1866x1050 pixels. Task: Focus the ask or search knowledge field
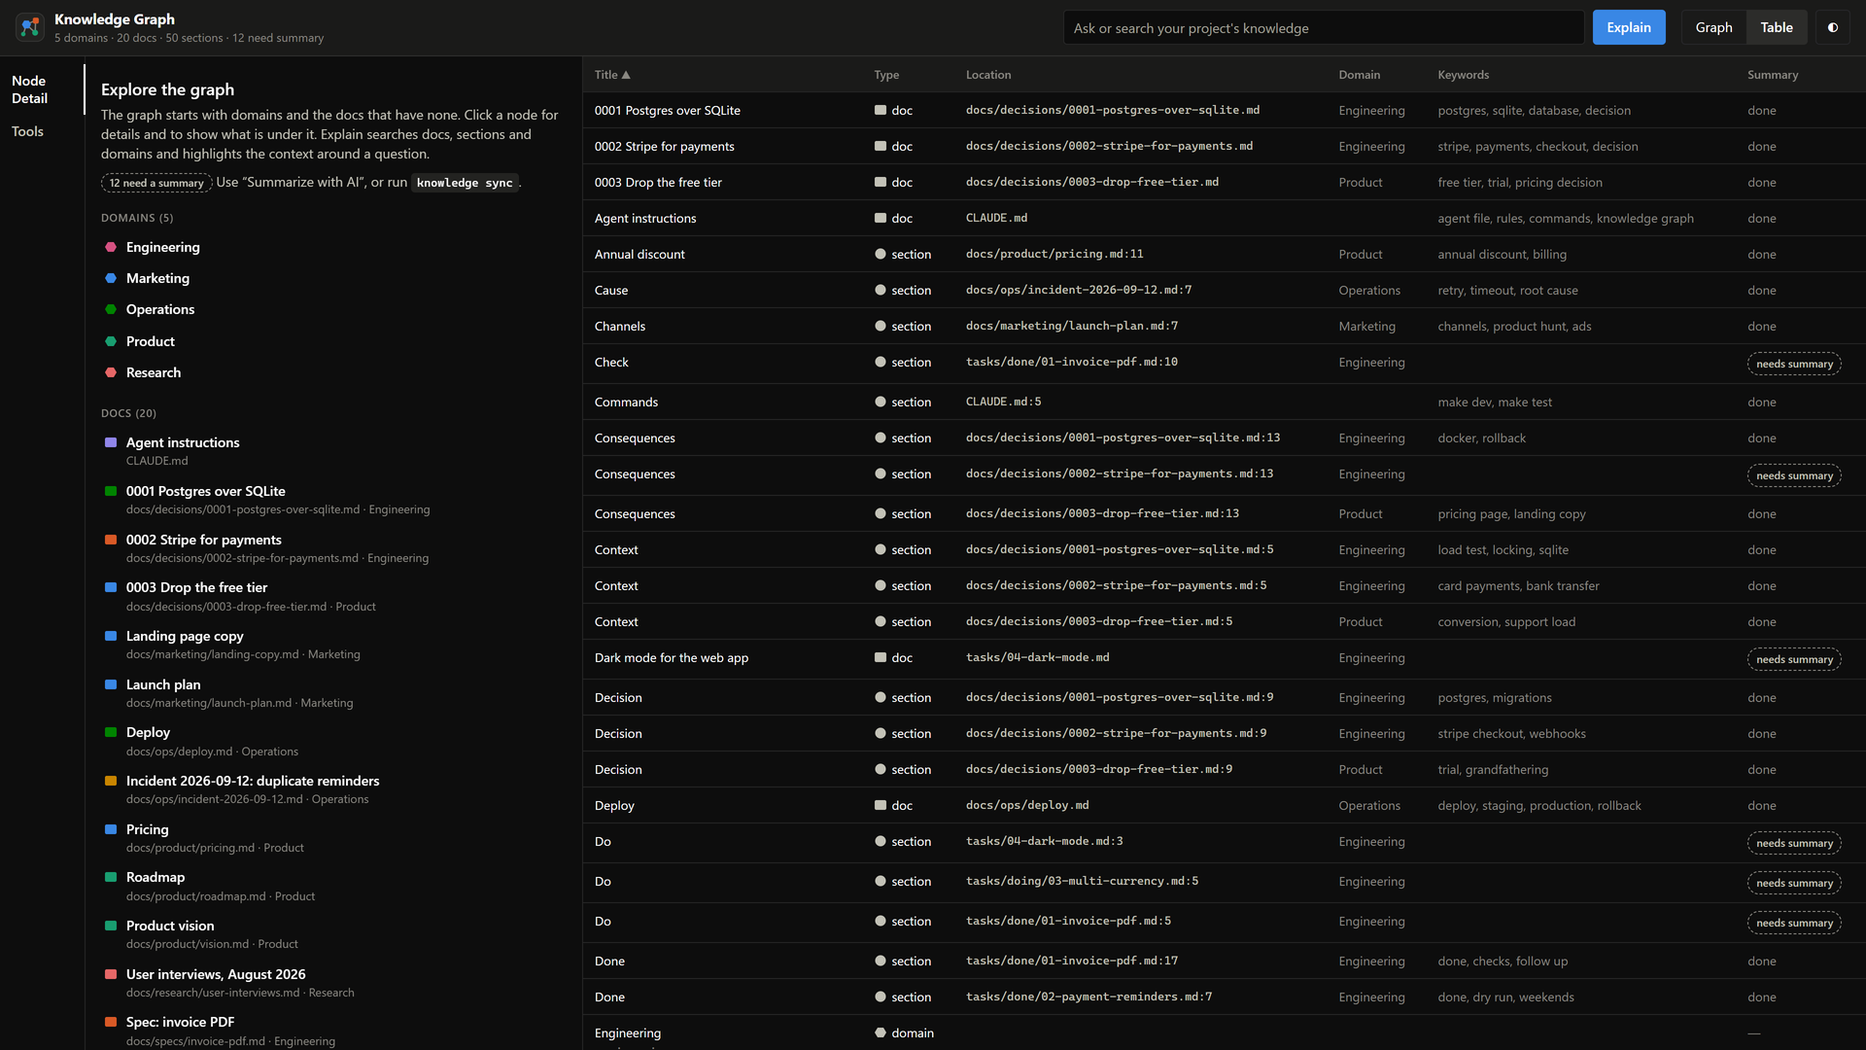tap(1324, 27)
